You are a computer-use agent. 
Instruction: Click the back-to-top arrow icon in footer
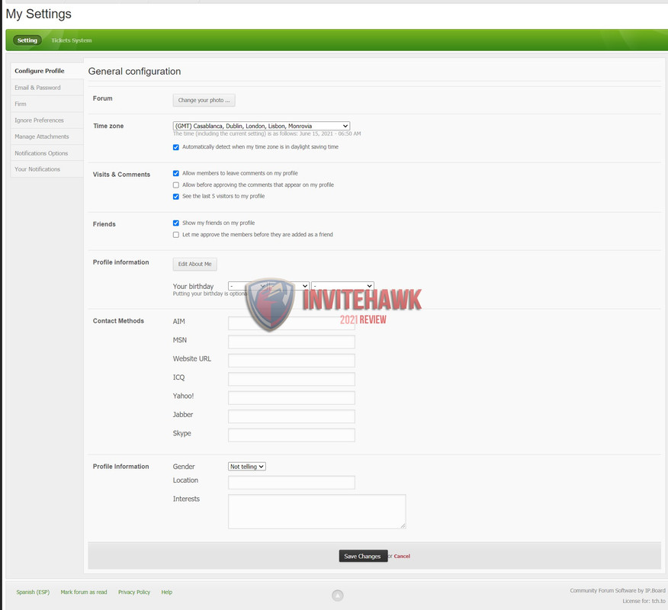337,595
